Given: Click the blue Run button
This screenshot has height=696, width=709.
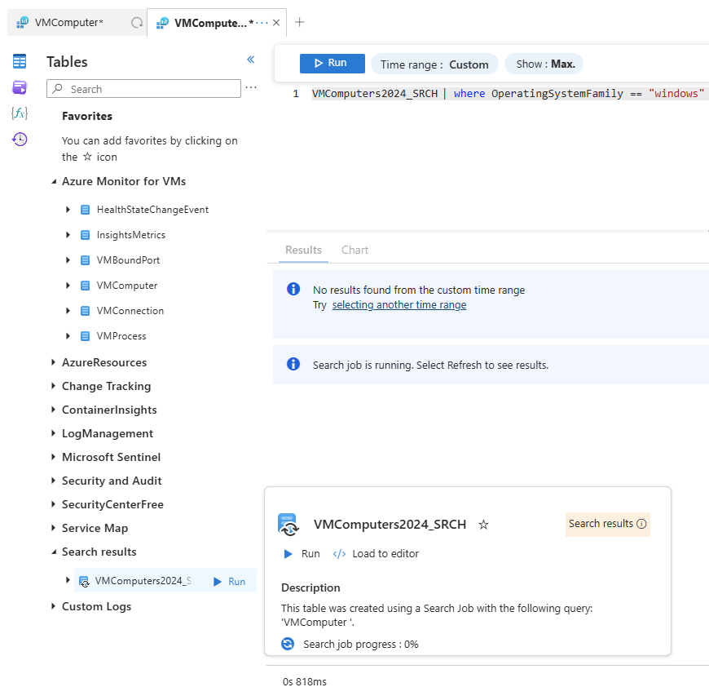Looking at the screenshot, I should click(332, 64).
